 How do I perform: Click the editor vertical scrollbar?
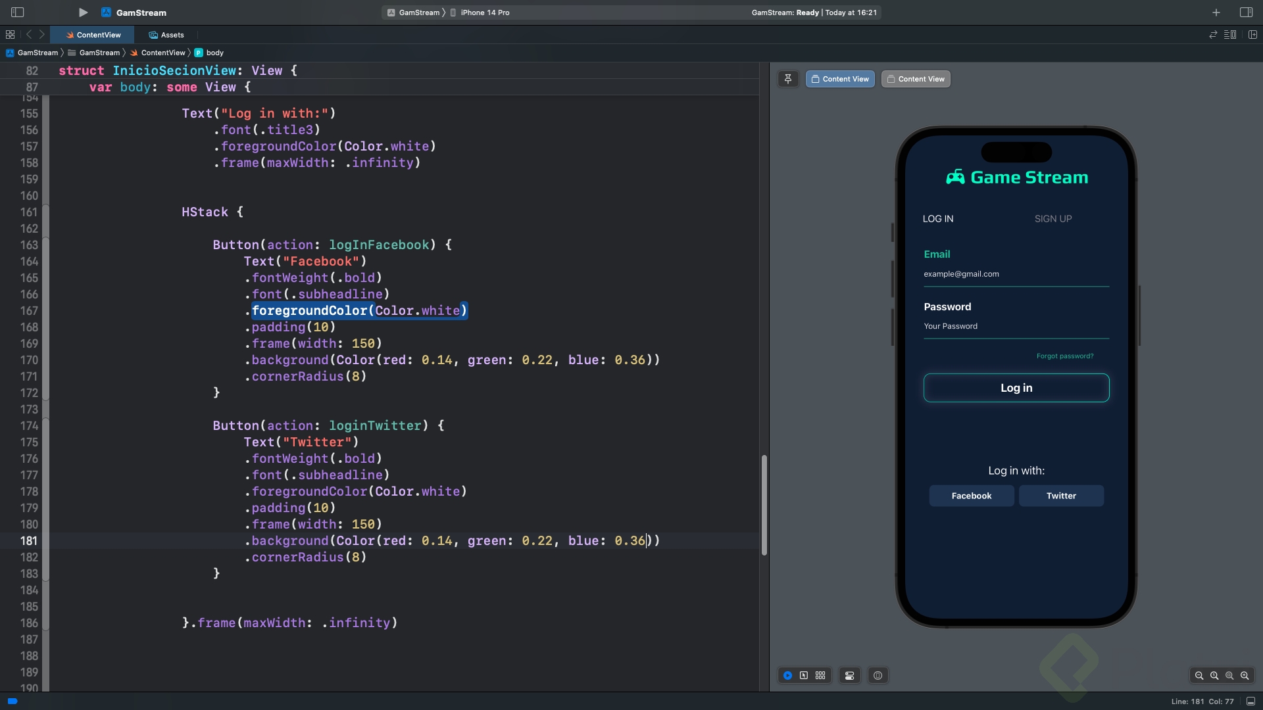pyautogui.click(x=764, y=504)
